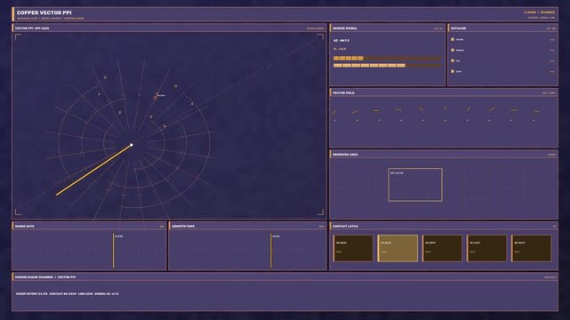This screenshot has height=320, width=570.
Task: Select the SK-CAST contact latch card
Action: pos(486,248)
